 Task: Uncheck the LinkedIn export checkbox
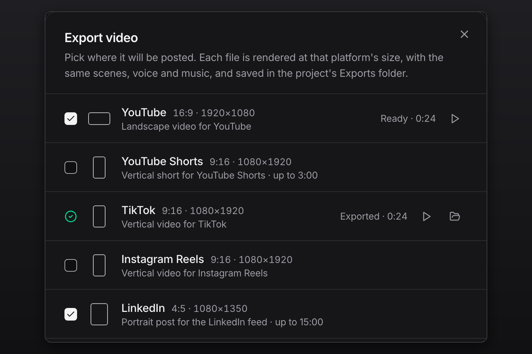click(x=71, y=314)
